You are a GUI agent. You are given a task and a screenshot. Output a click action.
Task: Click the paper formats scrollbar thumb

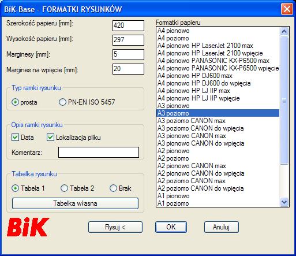pyautogui.click(x=284, y=101)
